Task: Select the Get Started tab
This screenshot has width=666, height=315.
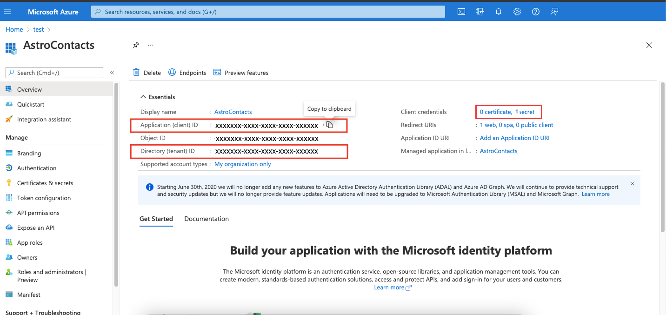Action: pyautogui.click(x=156, y=219)
